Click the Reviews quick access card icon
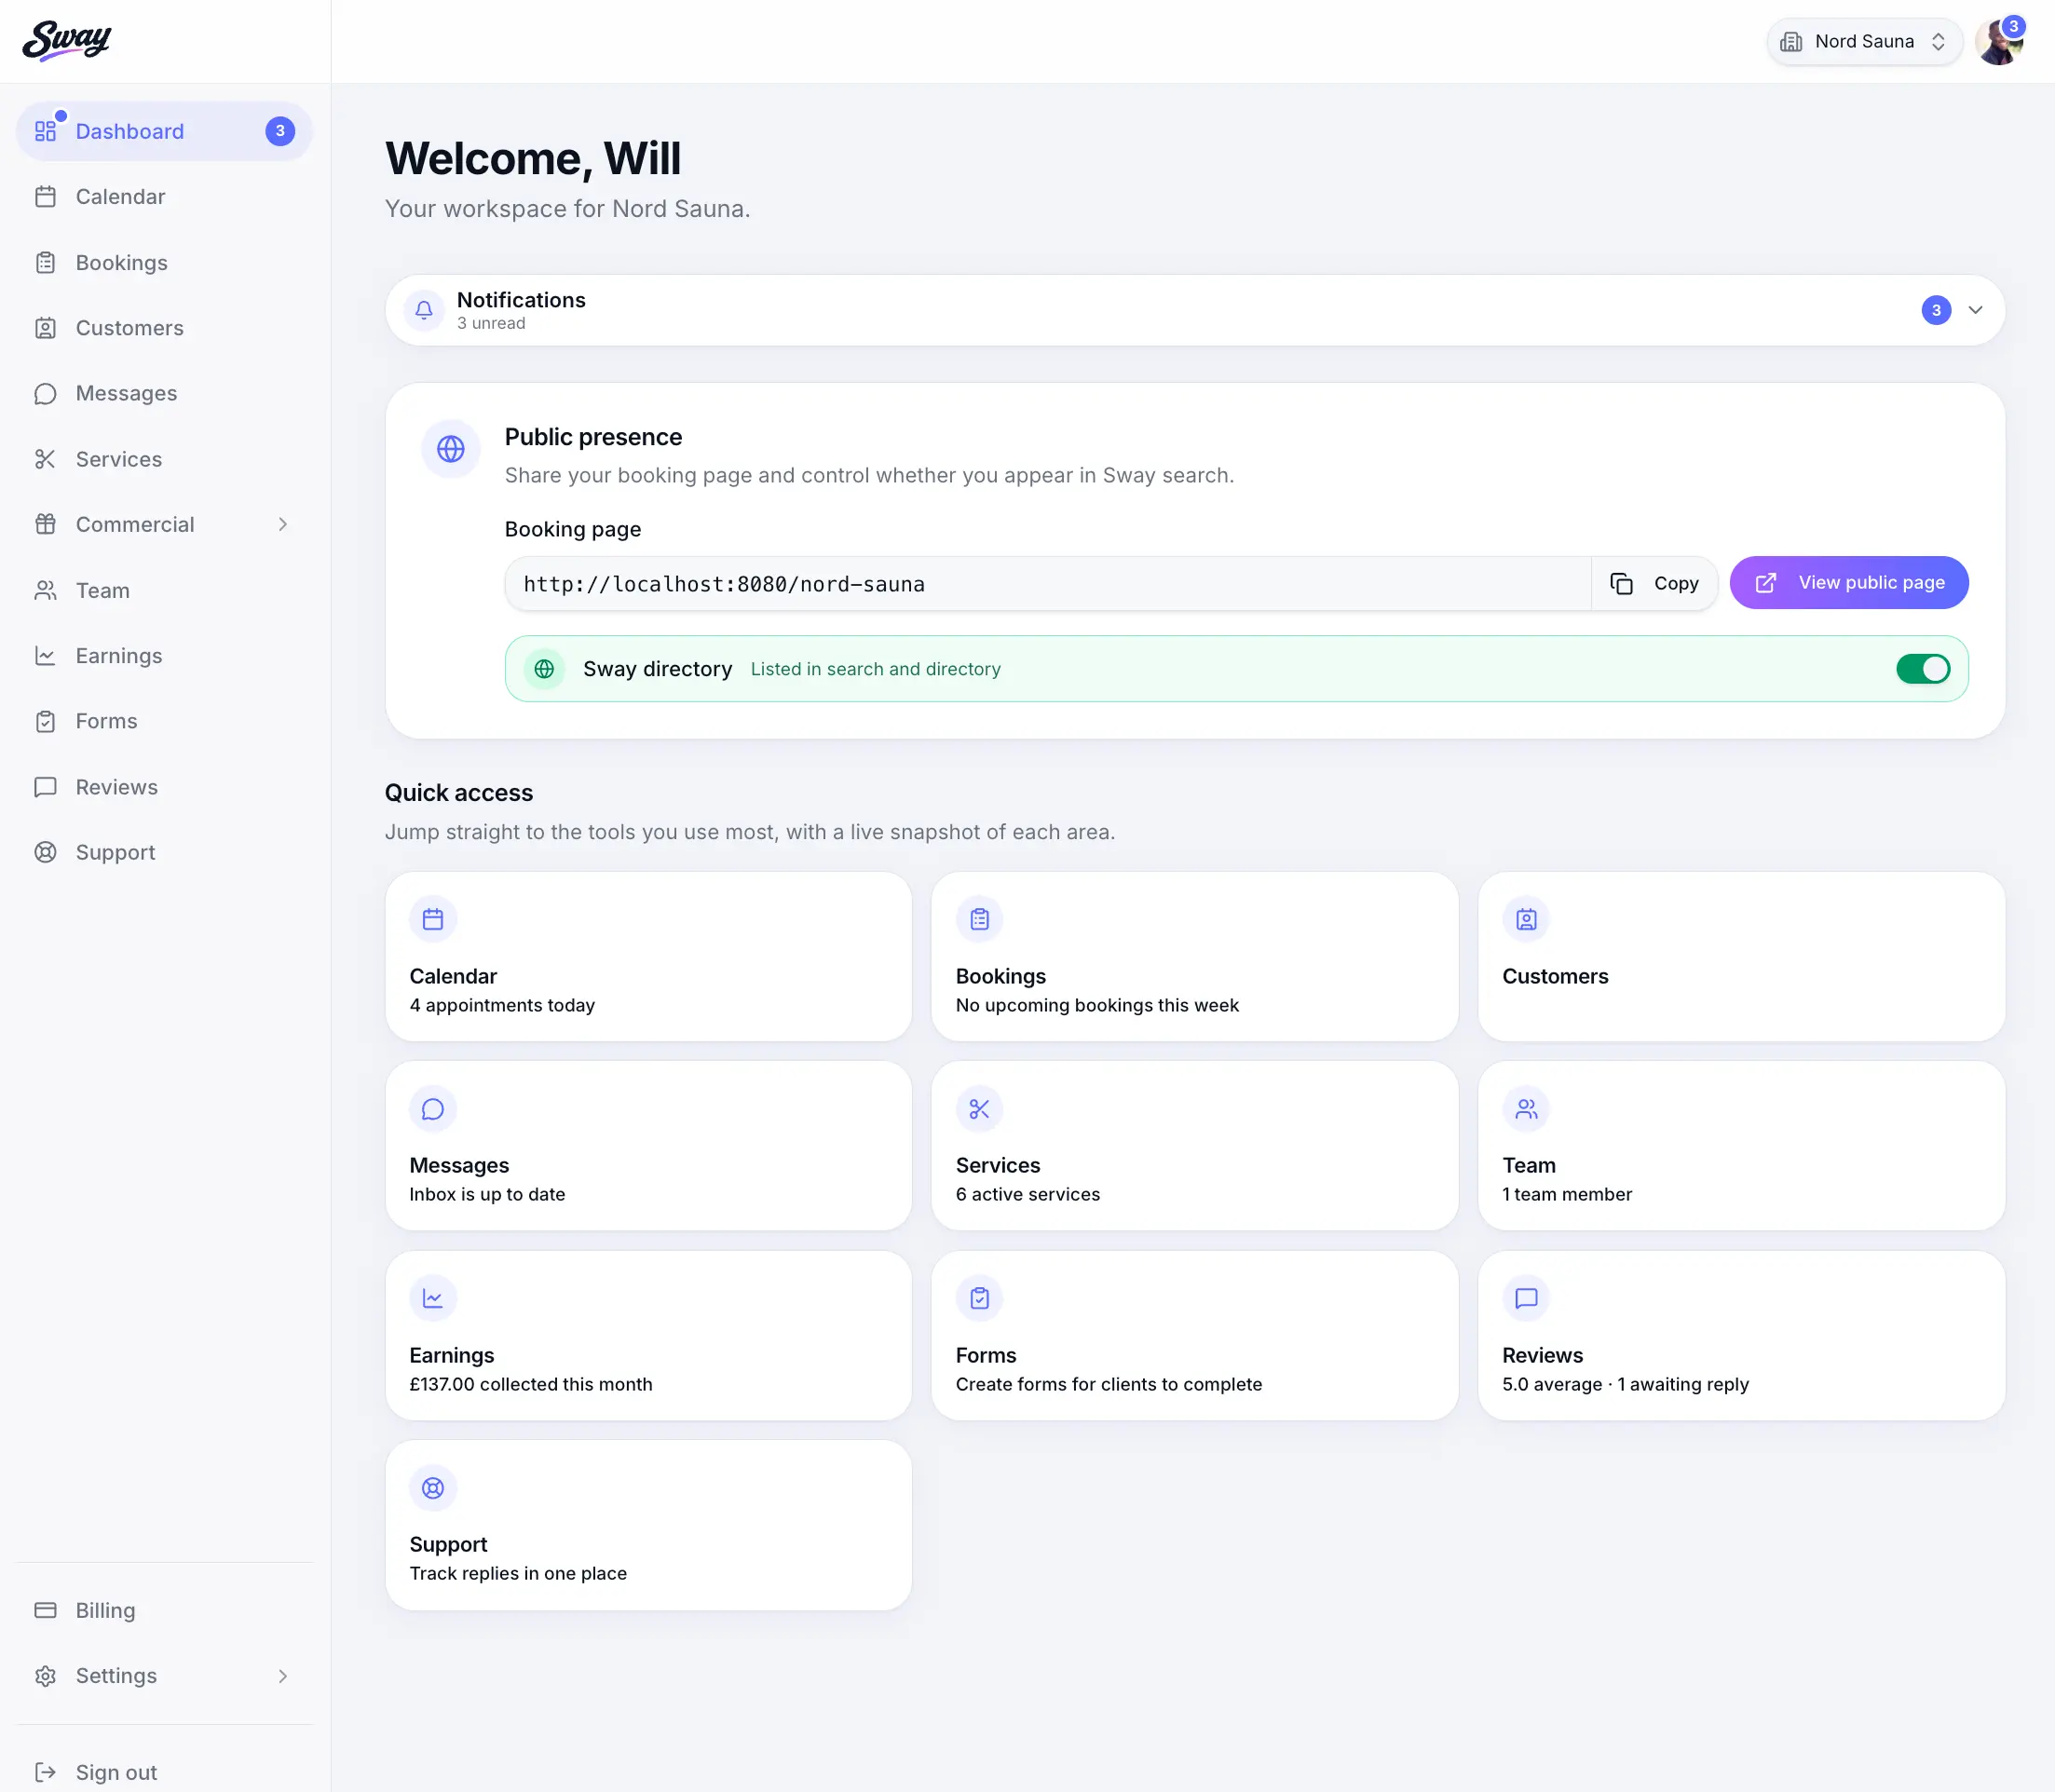The image size is (2055, 1792). coord(1526,1298)
